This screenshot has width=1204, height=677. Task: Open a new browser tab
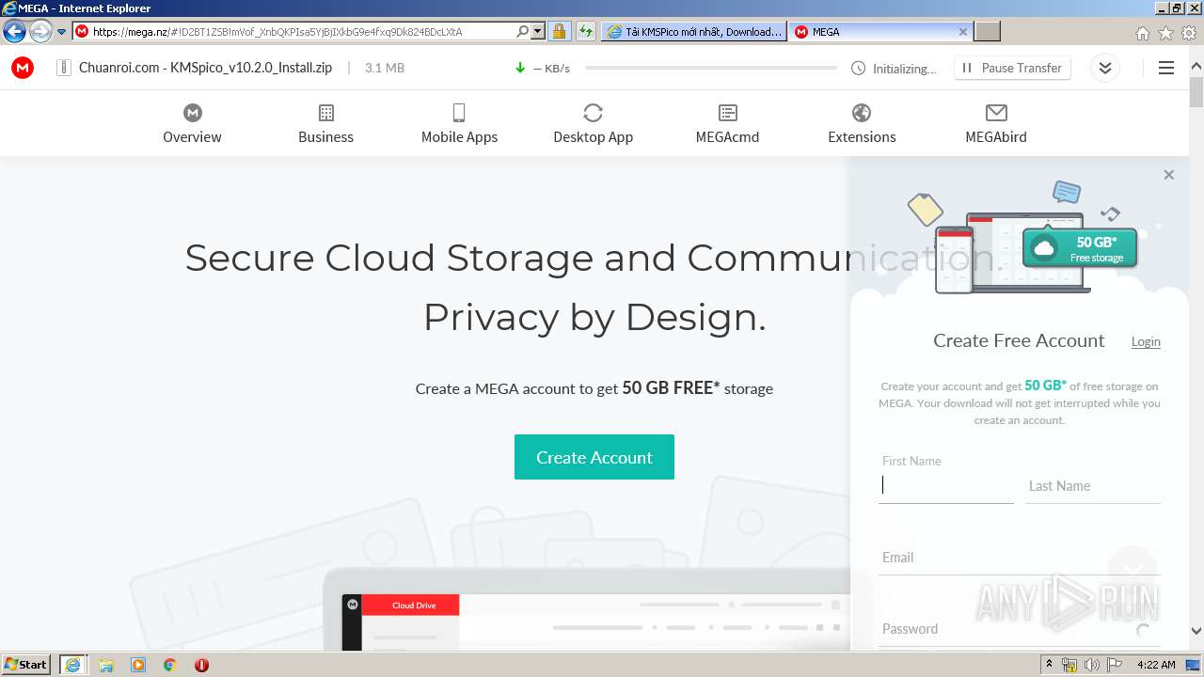(x=987, y=32)
